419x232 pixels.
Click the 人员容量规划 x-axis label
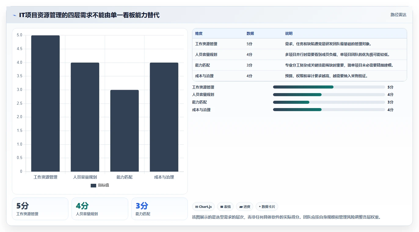point(85,177)
